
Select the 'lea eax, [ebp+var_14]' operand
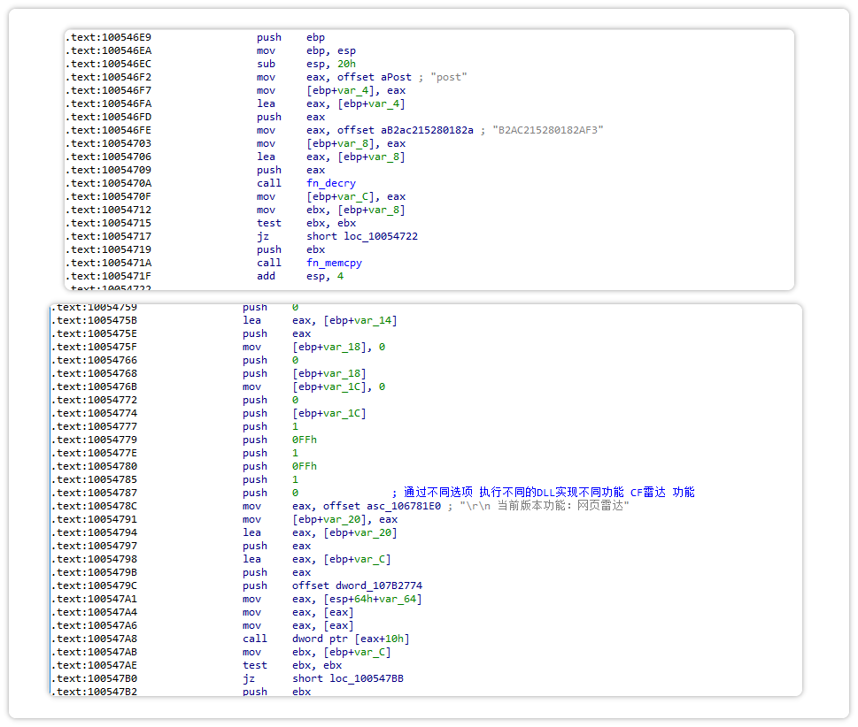tap(344, 320)
